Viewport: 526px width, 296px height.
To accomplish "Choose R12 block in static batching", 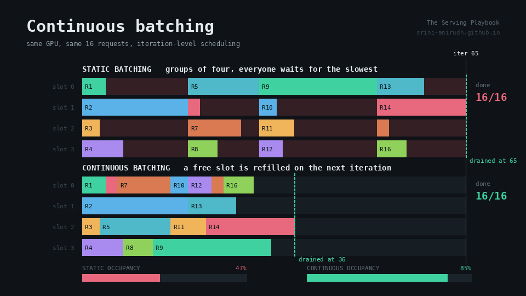I will coord(271,149).
